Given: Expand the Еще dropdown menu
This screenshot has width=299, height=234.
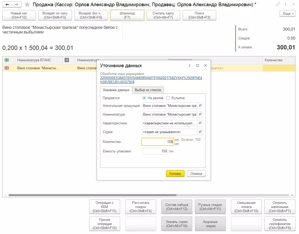Looking at the screenshot, I should coord(287,14).
